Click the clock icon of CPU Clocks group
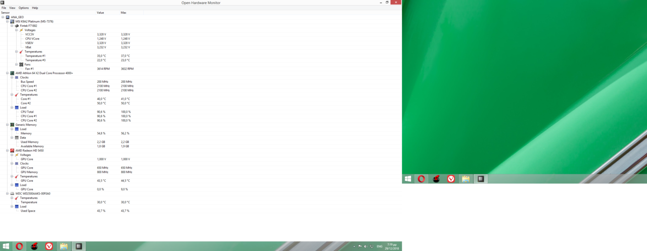This screenshot has width=647, height=251. pos(17,77)
